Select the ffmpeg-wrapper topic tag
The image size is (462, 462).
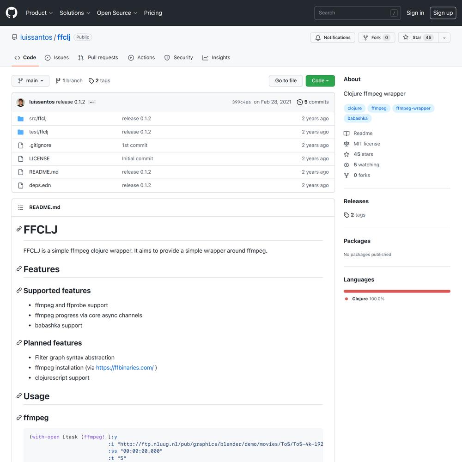(413, 108)
